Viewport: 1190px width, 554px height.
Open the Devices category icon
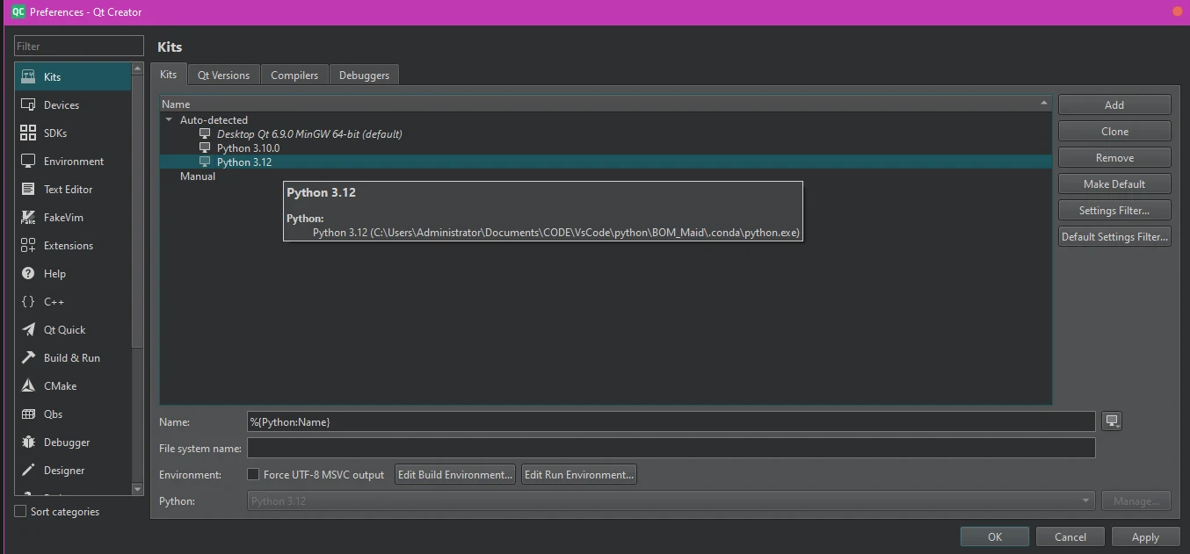[x=28, y=104]
